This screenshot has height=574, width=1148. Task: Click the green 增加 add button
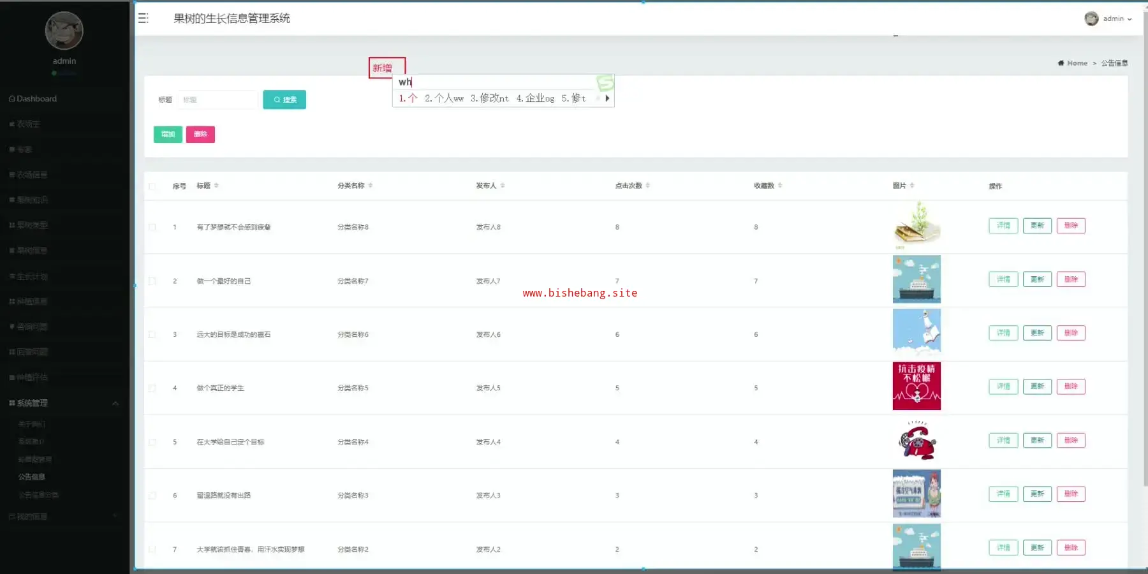click(x=168, y=134)
